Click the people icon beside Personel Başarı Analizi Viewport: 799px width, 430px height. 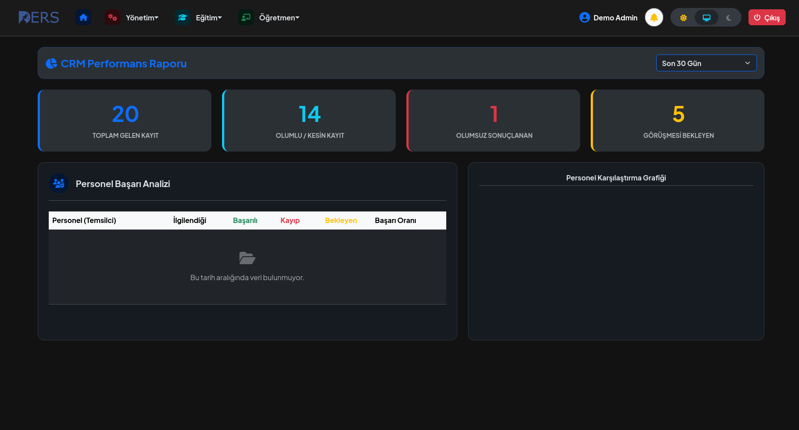point(59,183)
